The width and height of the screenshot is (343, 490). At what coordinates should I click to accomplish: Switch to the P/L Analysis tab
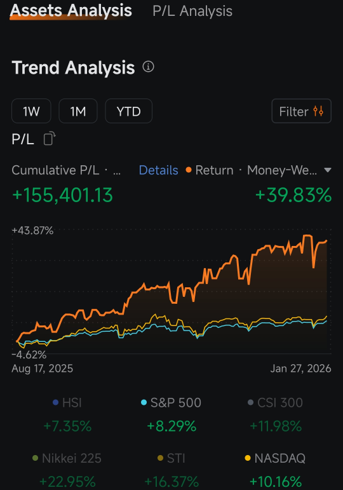[x=192, y=11]
